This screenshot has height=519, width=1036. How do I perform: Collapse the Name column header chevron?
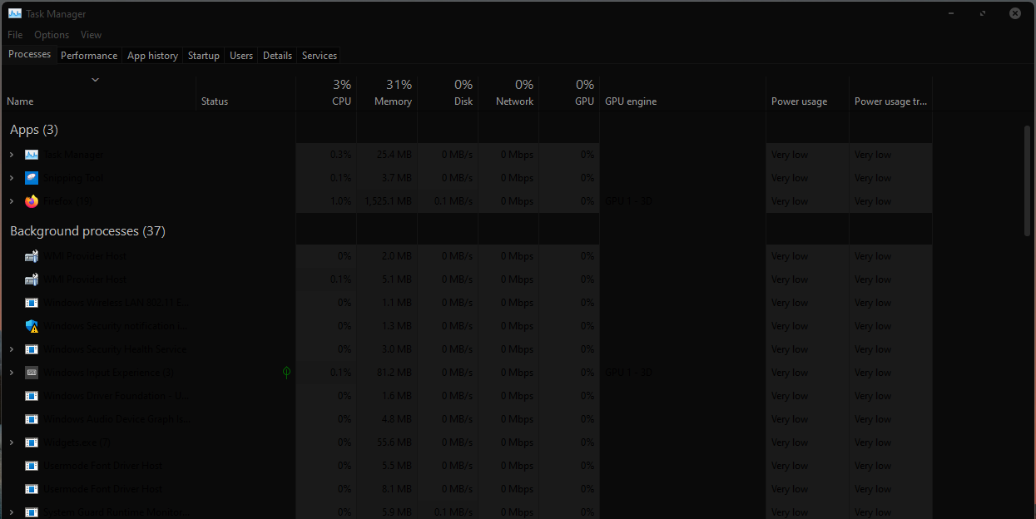point(95,79)
